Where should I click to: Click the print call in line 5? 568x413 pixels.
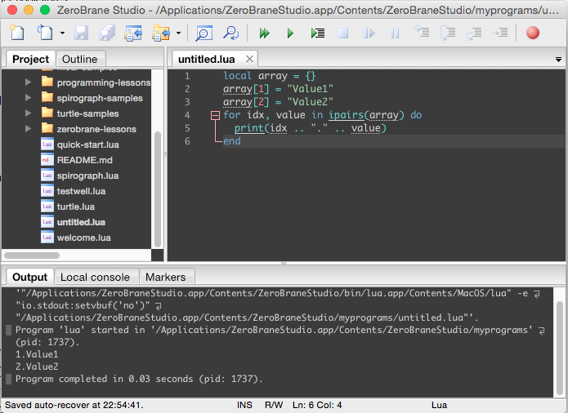(x=249, y=128)
